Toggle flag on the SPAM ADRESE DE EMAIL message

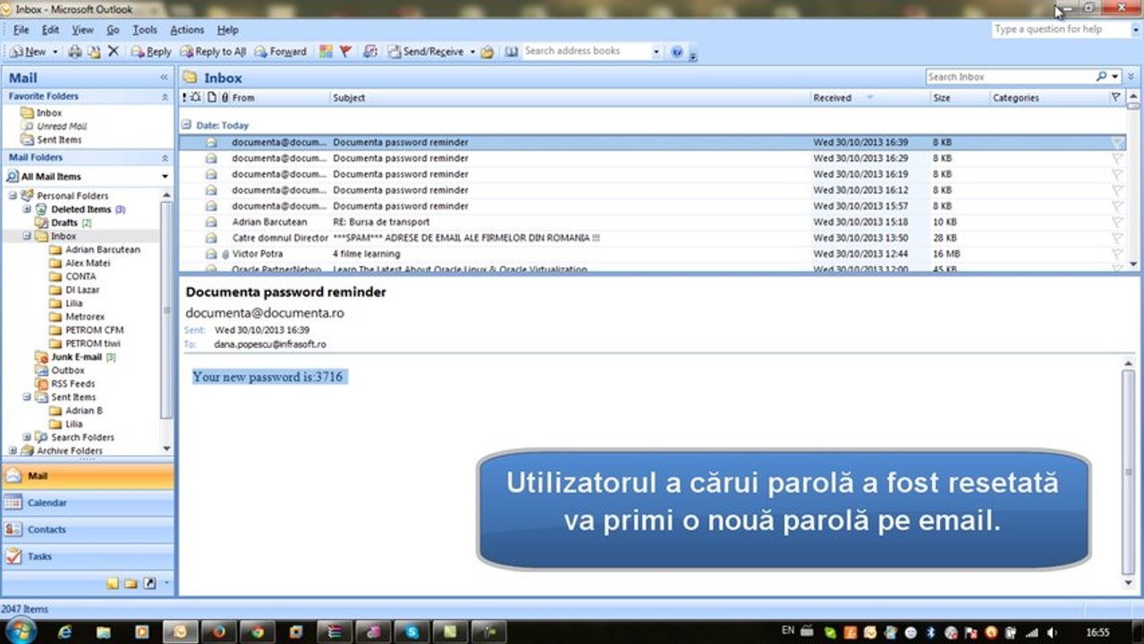(1116, 238)
